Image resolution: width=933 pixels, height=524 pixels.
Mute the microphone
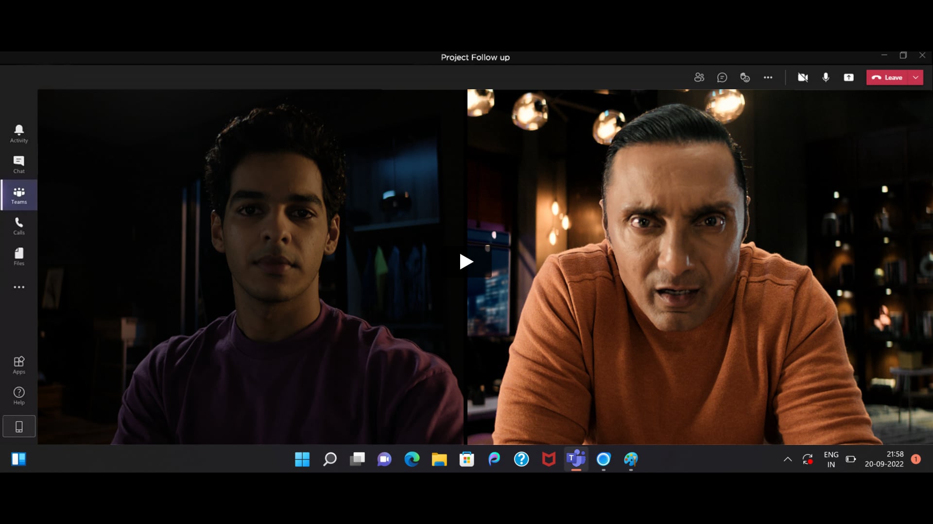click(x=826, y=78)
